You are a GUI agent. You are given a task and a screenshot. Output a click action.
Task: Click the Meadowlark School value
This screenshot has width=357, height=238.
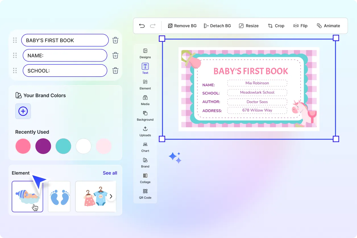pyautogui.click(x=257, y=92)
